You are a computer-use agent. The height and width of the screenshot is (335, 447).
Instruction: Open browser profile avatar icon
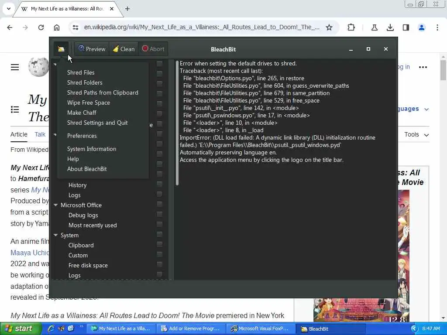pos(421,27)
